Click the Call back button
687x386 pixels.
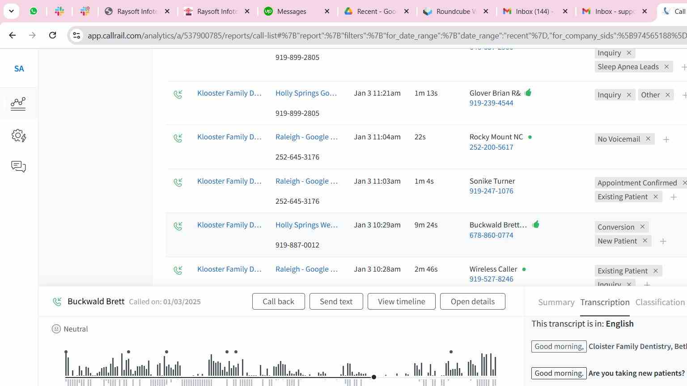coord(278,302)
